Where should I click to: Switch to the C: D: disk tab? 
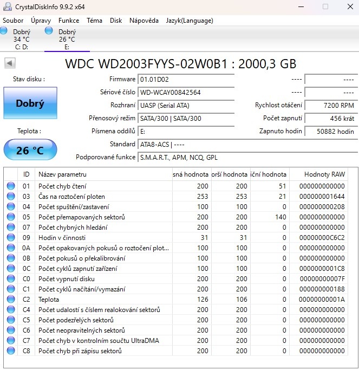coord(22,39)
